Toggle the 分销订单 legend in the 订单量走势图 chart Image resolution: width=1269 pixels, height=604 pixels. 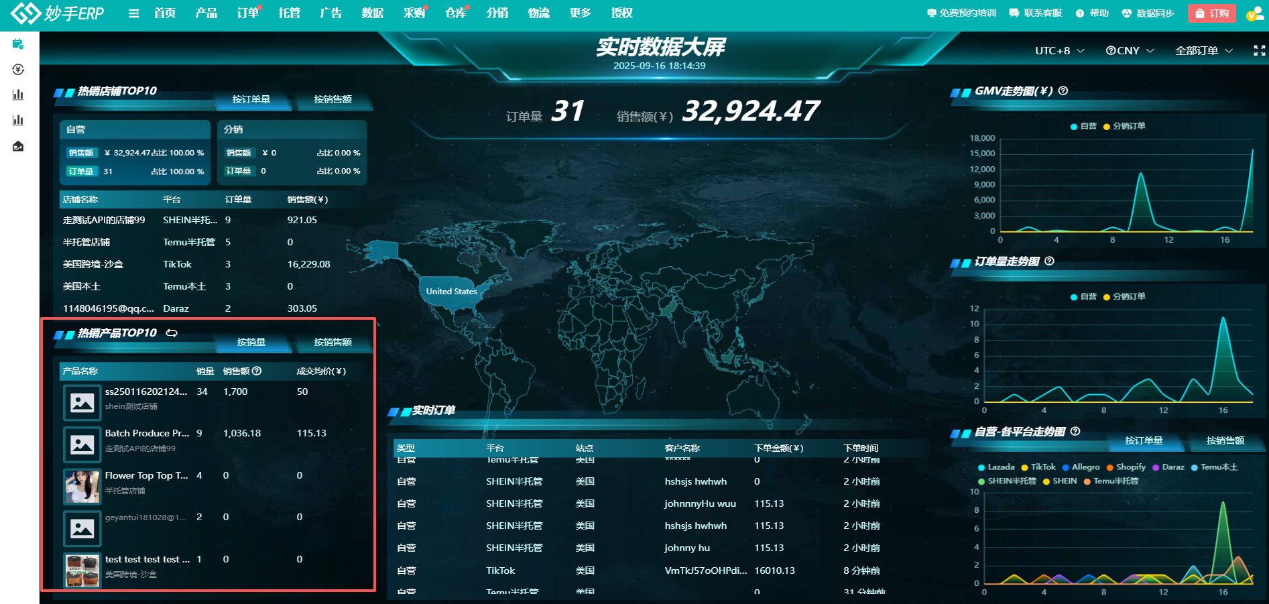[x=1124, y=296]
